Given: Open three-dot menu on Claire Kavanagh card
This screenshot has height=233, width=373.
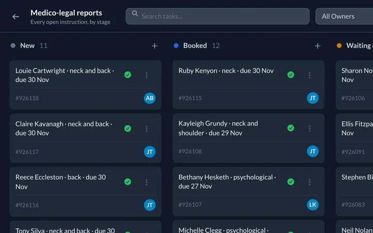Looking at the screenshot, I should (147, 129).
